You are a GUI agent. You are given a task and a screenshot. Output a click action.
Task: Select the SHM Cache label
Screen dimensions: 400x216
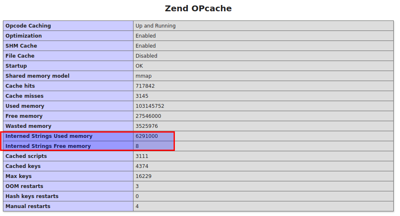tap(21, 46)
